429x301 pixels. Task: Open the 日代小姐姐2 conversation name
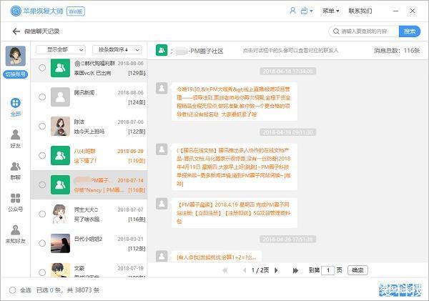[x=88, y=239]
